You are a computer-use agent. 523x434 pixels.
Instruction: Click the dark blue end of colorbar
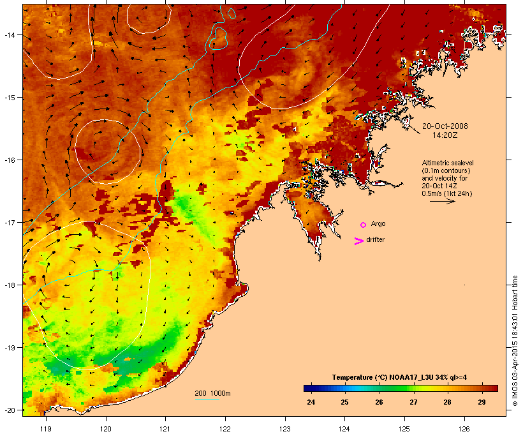[x=306, y=388]
